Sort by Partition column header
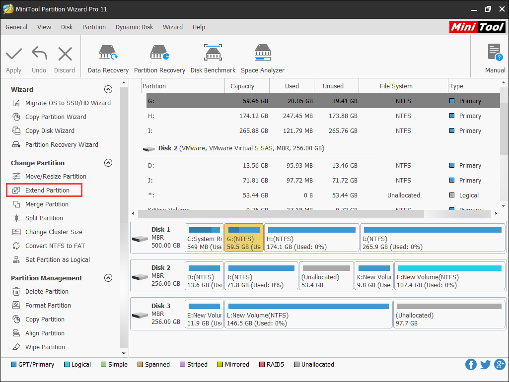 tap(183, 86)
